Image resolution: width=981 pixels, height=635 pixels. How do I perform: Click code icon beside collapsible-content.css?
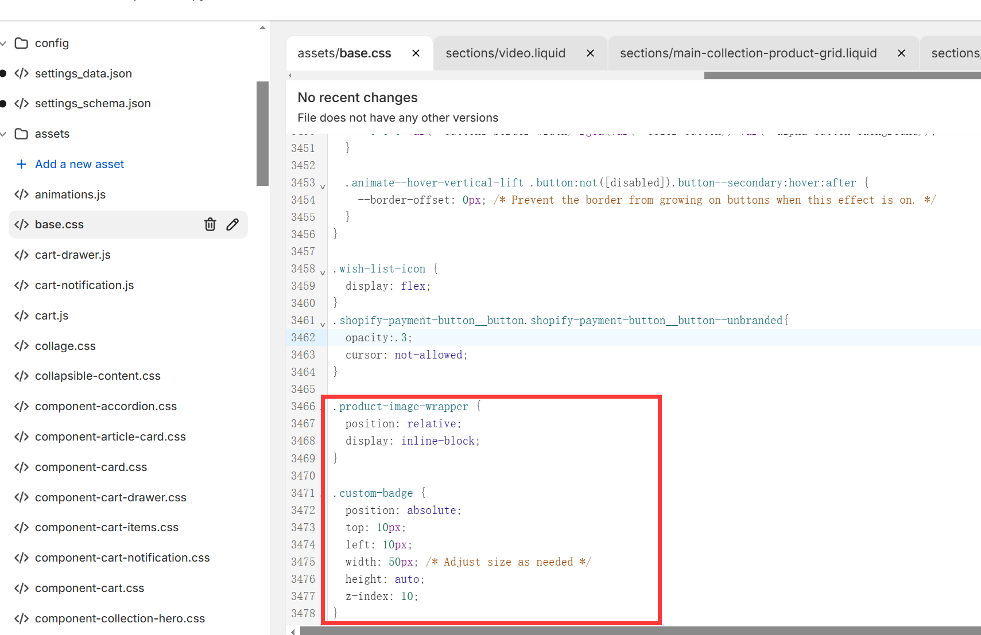[21, 376]
